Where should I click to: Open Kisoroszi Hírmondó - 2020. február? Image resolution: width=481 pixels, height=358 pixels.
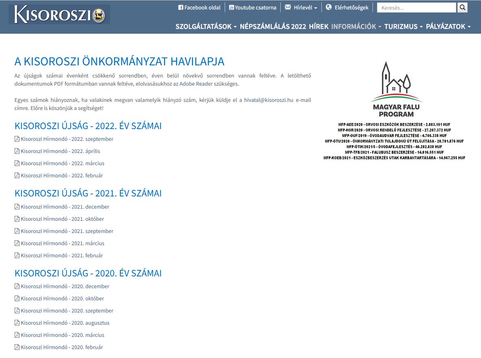tap(62, 347)
